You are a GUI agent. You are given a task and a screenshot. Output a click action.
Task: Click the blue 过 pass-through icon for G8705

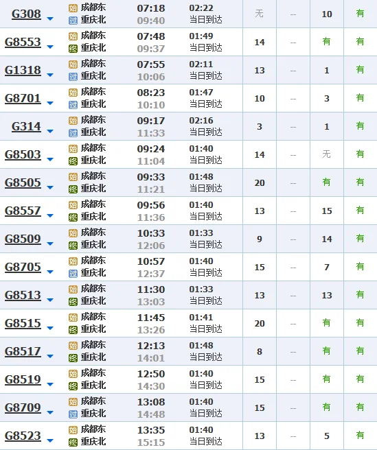pos(73,274)
